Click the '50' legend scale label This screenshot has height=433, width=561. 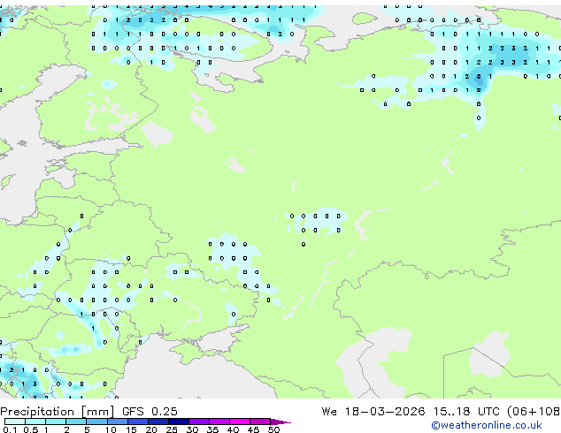(273, 429)
